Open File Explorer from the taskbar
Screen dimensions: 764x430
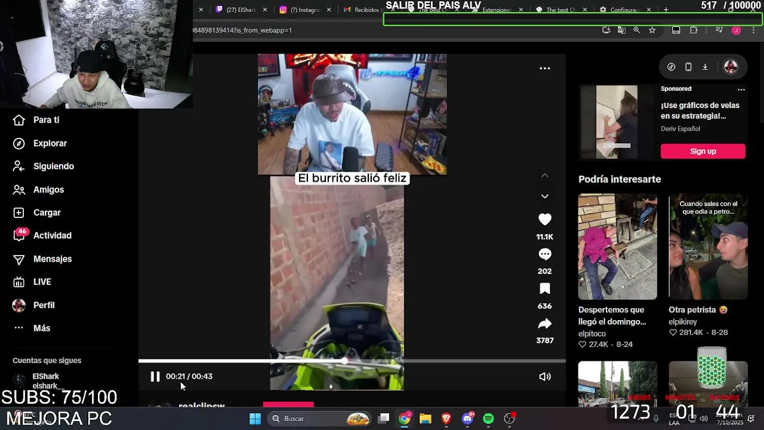pos(425,419)
